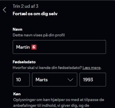Click empty area right of name field text
The image size is (115, 108).
71,47
